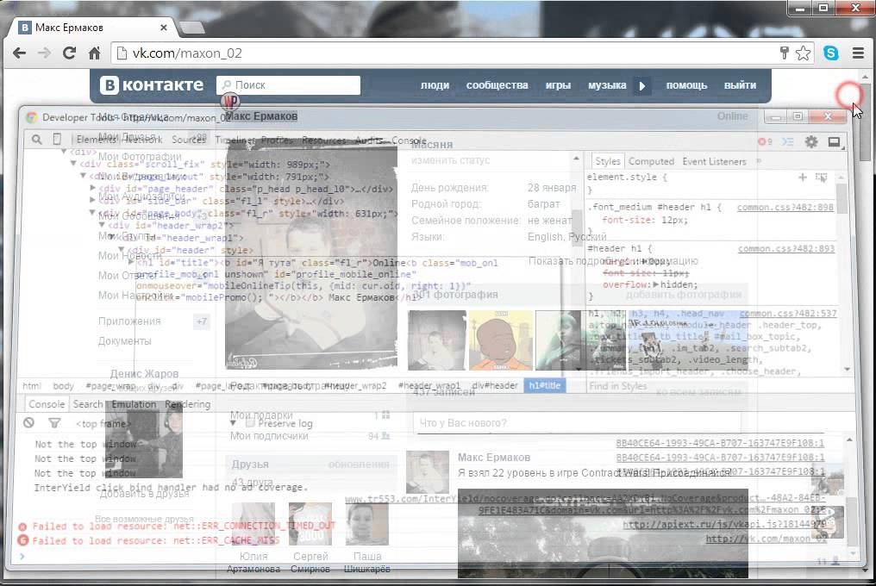Open the Event Listeners sidebar tab

tap(714, 161)
